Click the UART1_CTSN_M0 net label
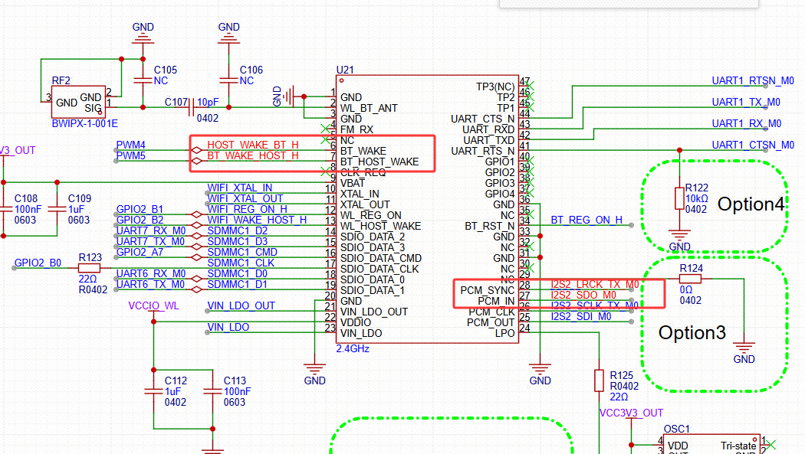Viewport: 805px width, 454px height. tap(753, 145)
